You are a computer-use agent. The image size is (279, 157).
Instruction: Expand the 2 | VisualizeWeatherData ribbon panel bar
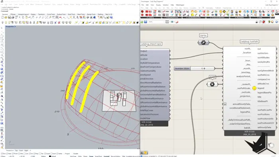195,18
